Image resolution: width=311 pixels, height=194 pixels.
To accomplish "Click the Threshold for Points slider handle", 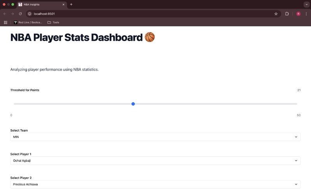I will (133, 104).
